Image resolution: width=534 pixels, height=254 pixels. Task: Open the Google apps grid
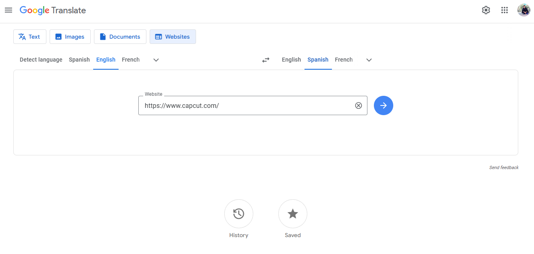pos(504,10)
